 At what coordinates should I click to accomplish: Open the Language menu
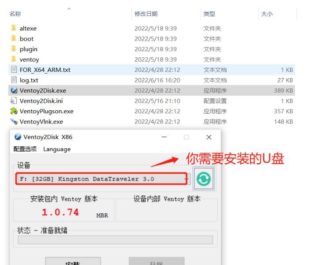pyautogui.click(x=57, y=149)
